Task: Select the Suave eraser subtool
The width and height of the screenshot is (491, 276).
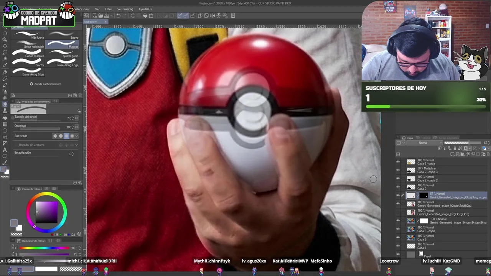Action: pos(63,35)
